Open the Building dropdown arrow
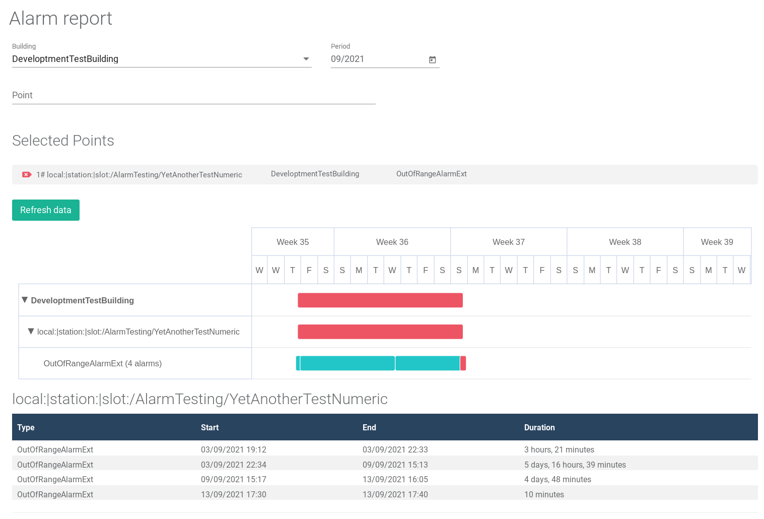 point(306,59)
